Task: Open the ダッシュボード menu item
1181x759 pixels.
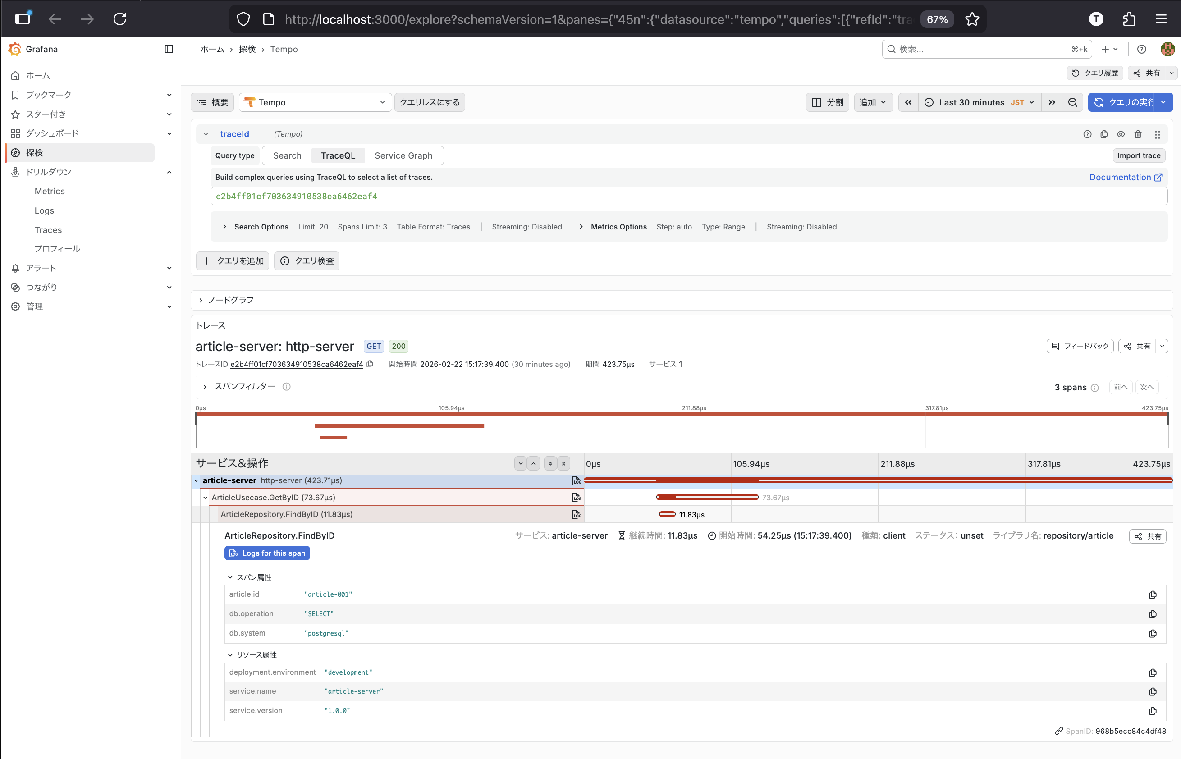Action: coord(52,133)
